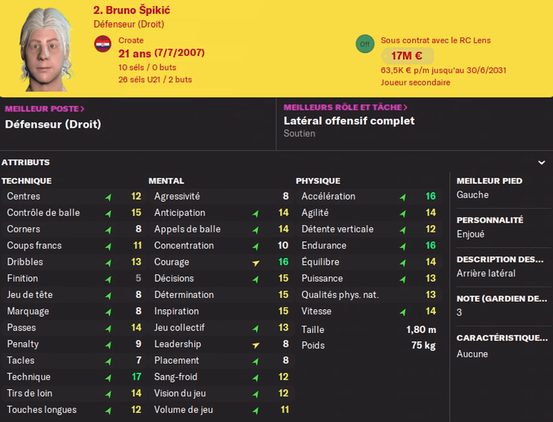This screenshot has height=422, width=553.
Task: Click the green arrow beside Centres
Action: (x=109, y=197)
